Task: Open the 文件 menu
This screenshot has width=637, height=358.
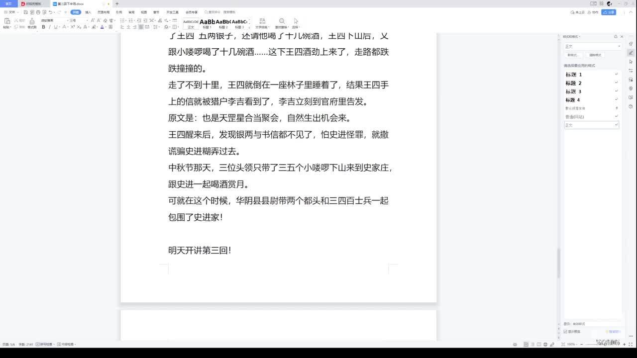Action: coord(11,12)
